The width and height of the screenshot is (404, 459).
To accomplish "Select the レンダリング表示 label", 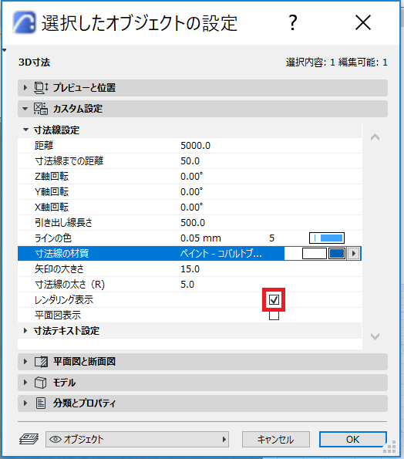I will pyautogui.click(x=64, y=300).
